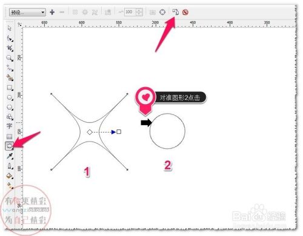The height and width of the screenshot is (236, 303).
Task: Select the highlighted Interactive Distort tool
Action: [x=10, y=146]
